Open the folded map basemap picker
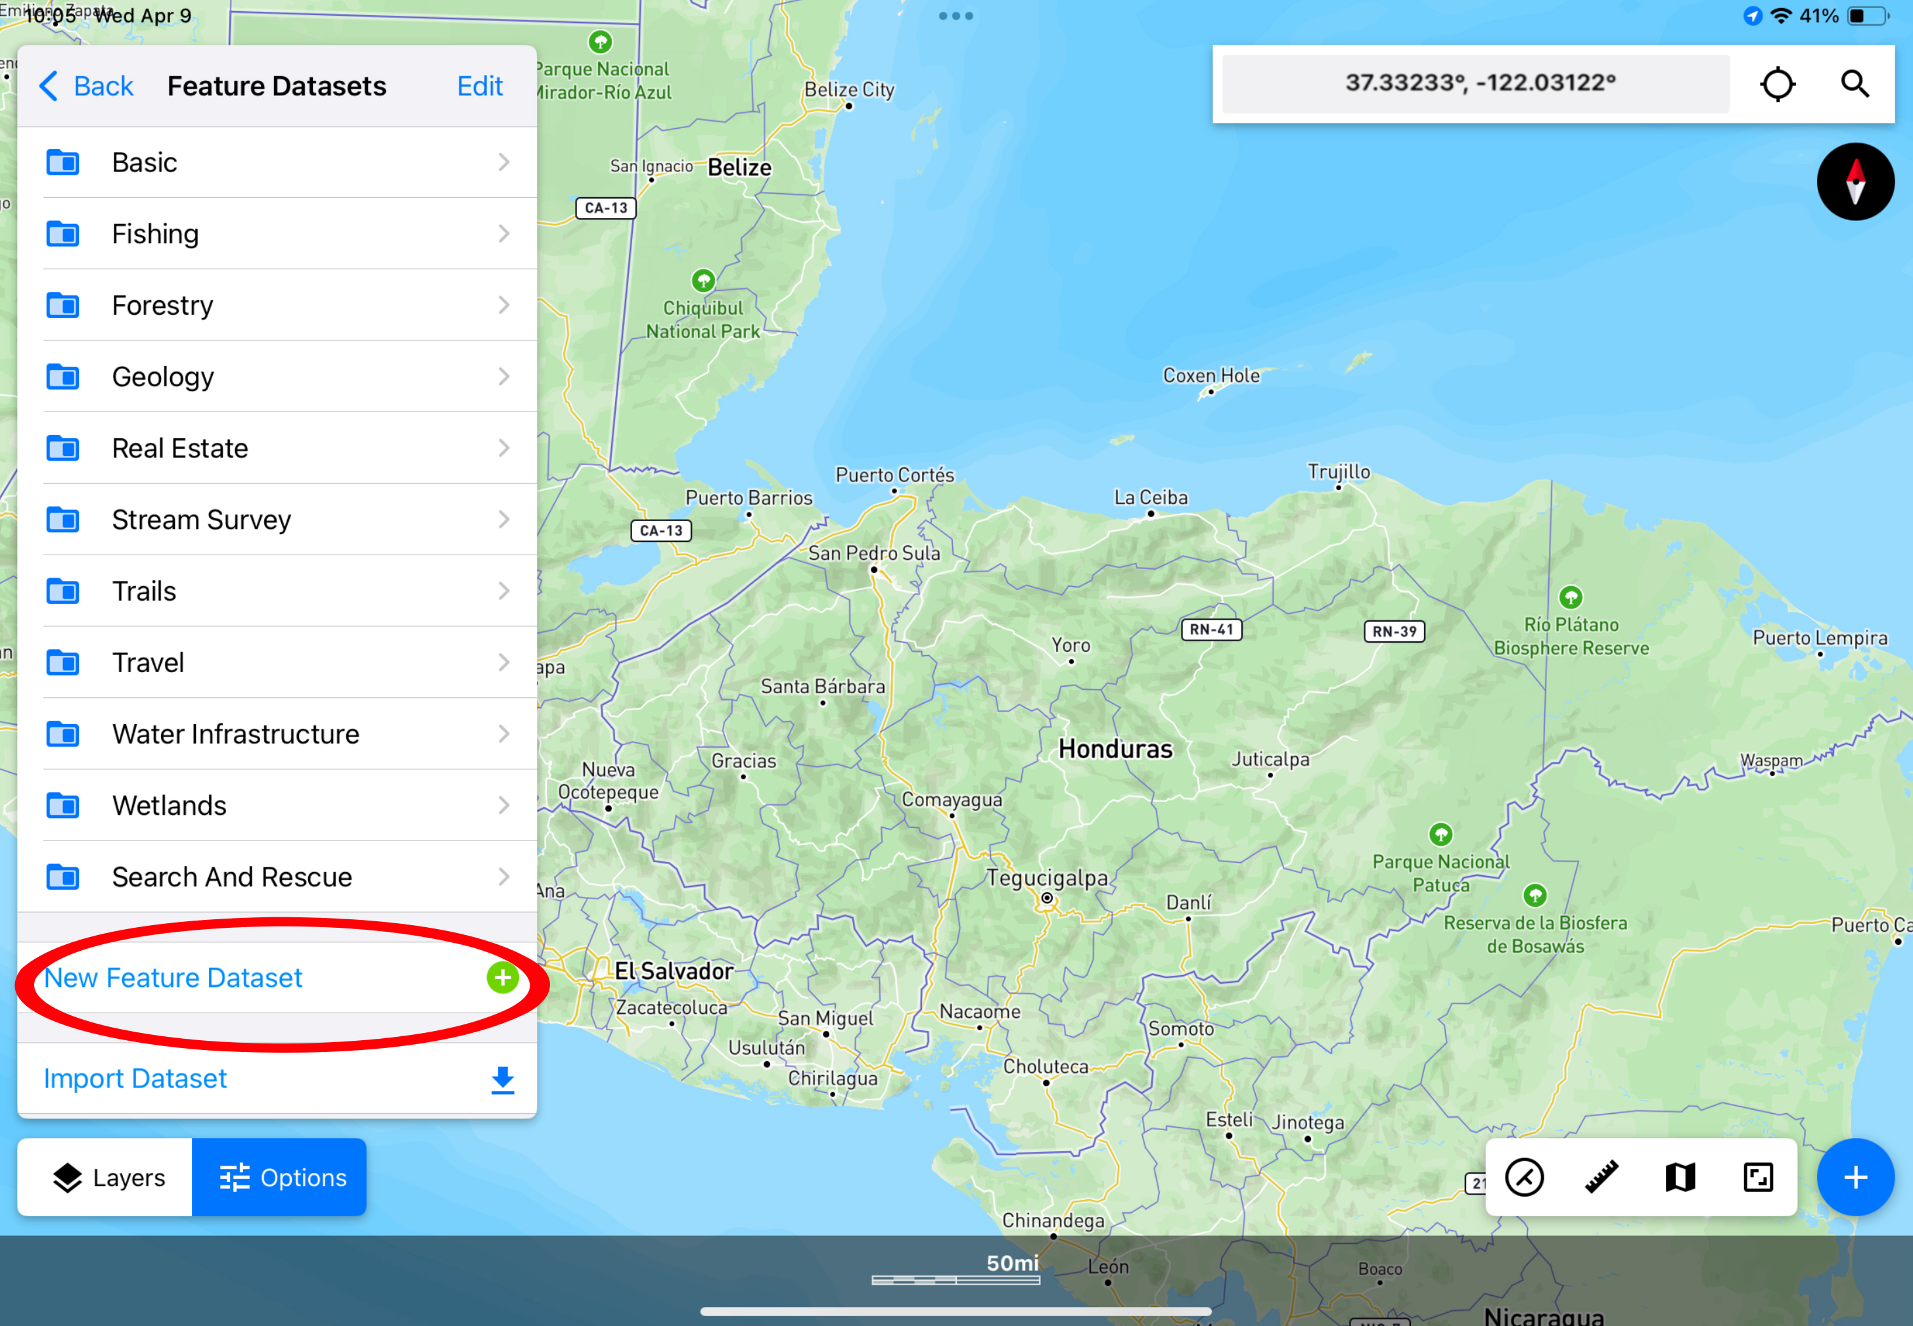Screen dimensions: 1913x1326 tap(1680, 1177)
